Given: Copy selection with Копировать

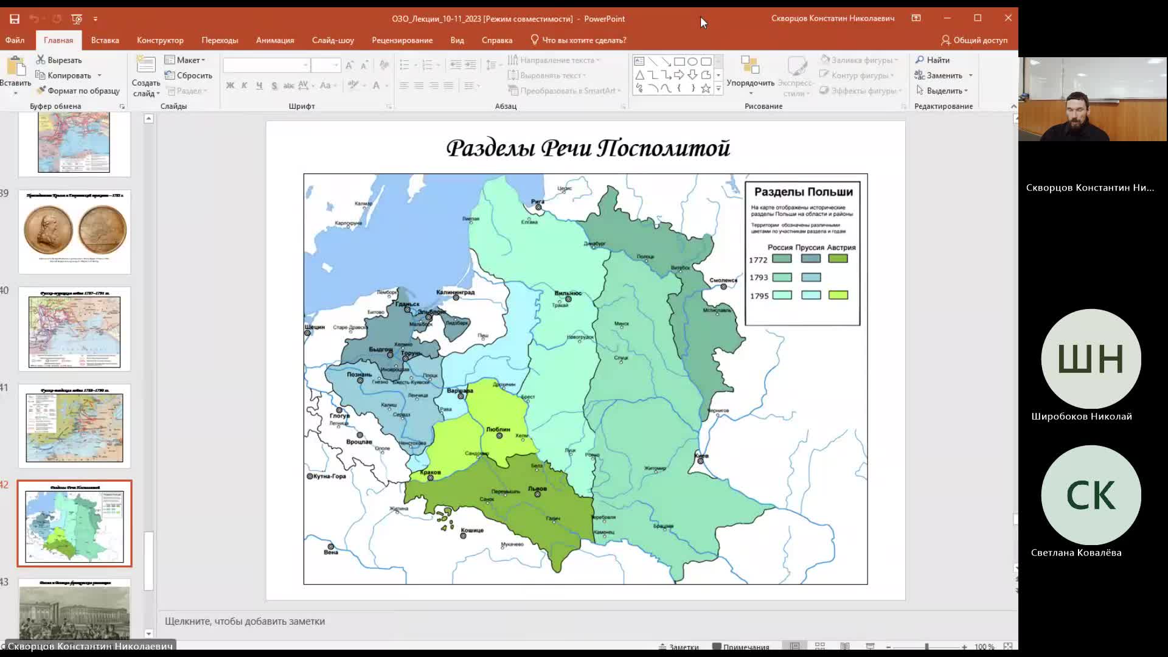Looking at the screenshot, I should pyautogui.click(x=64, y=75).
